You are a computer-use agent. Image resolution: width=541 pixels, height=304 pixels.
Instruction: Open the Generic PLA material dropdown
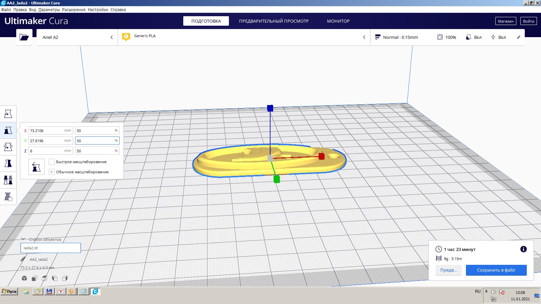pos(243,37)
